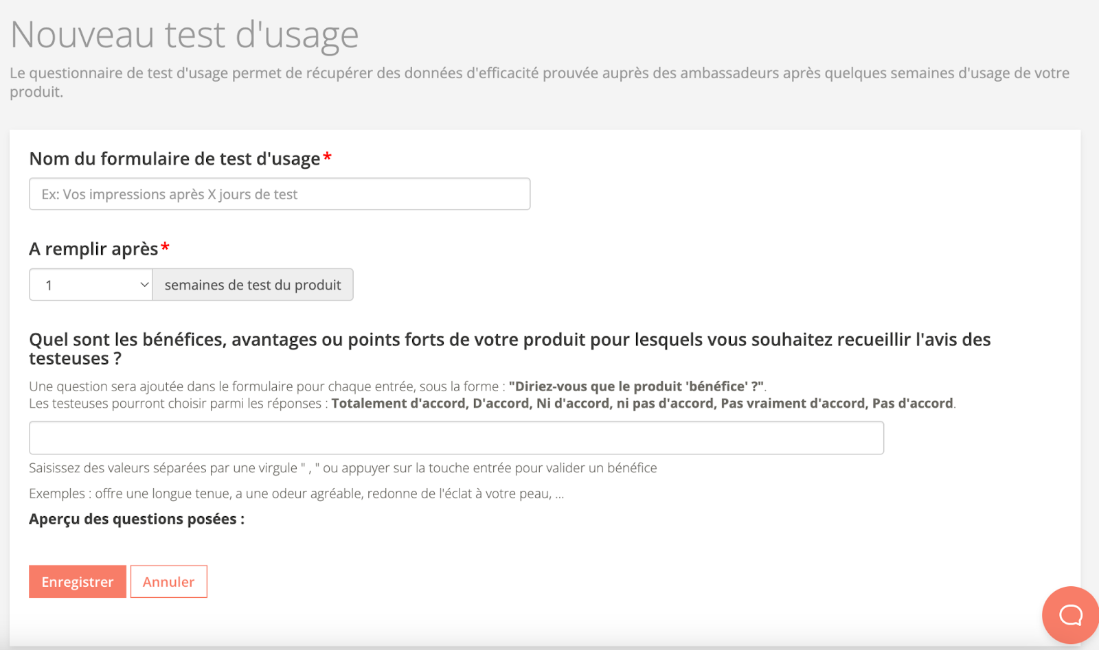Click the chevron arrow in weeks selector
Viewport: 1099px width, 650px height.
coord(144,285)
